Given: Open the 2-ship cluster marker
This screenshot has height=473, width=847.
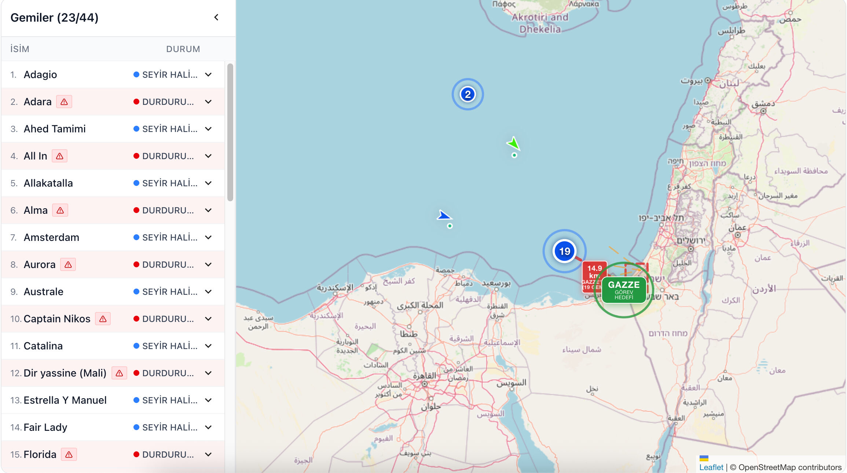Looking at the screenshot, I should pyautogui.click(x=467, y=95).
